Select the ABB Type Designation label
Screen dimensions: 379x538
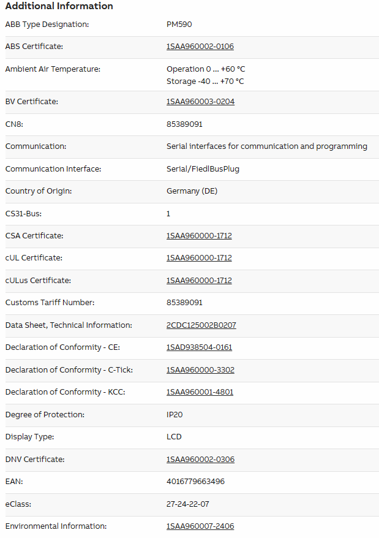[47, 25]
